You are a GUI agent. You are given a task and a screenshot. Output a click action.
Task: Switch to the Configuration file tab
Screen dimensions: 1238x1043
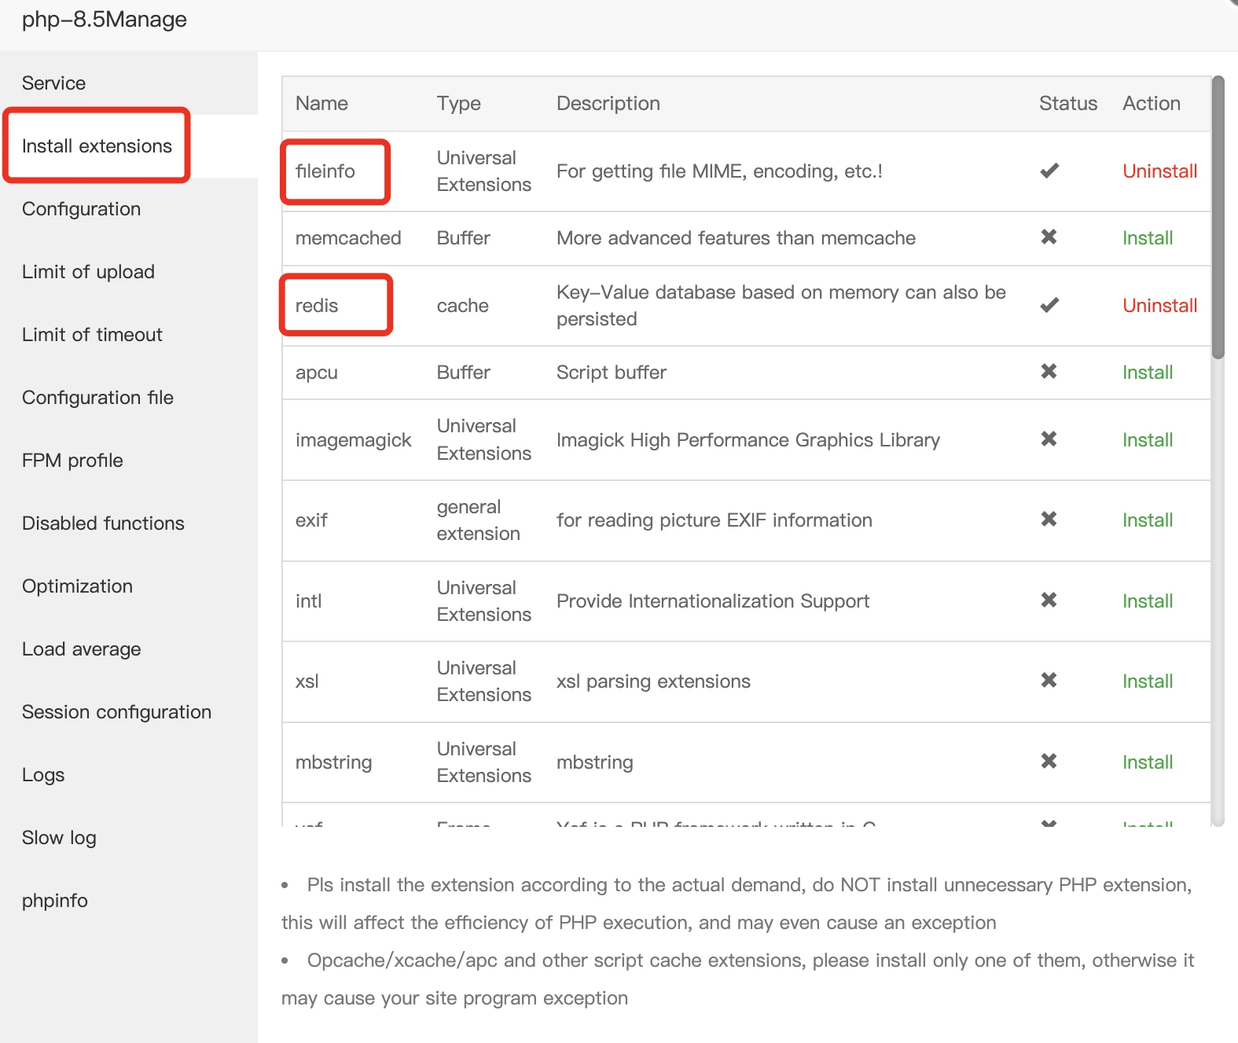point(97,398)
